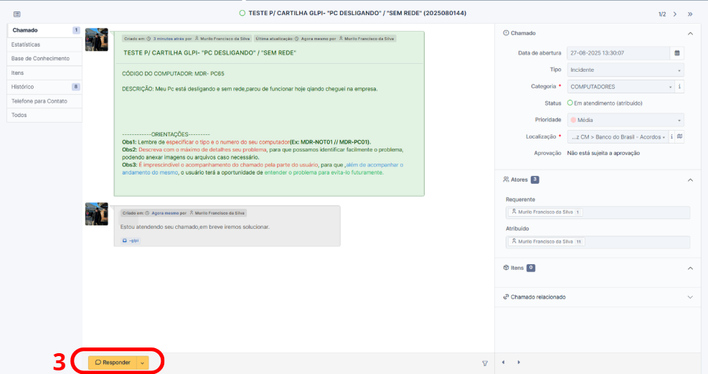The width and height of the screenshot is (708, 374).
Task: Toggle the ticket side panel icon
Action: (16, 14)
